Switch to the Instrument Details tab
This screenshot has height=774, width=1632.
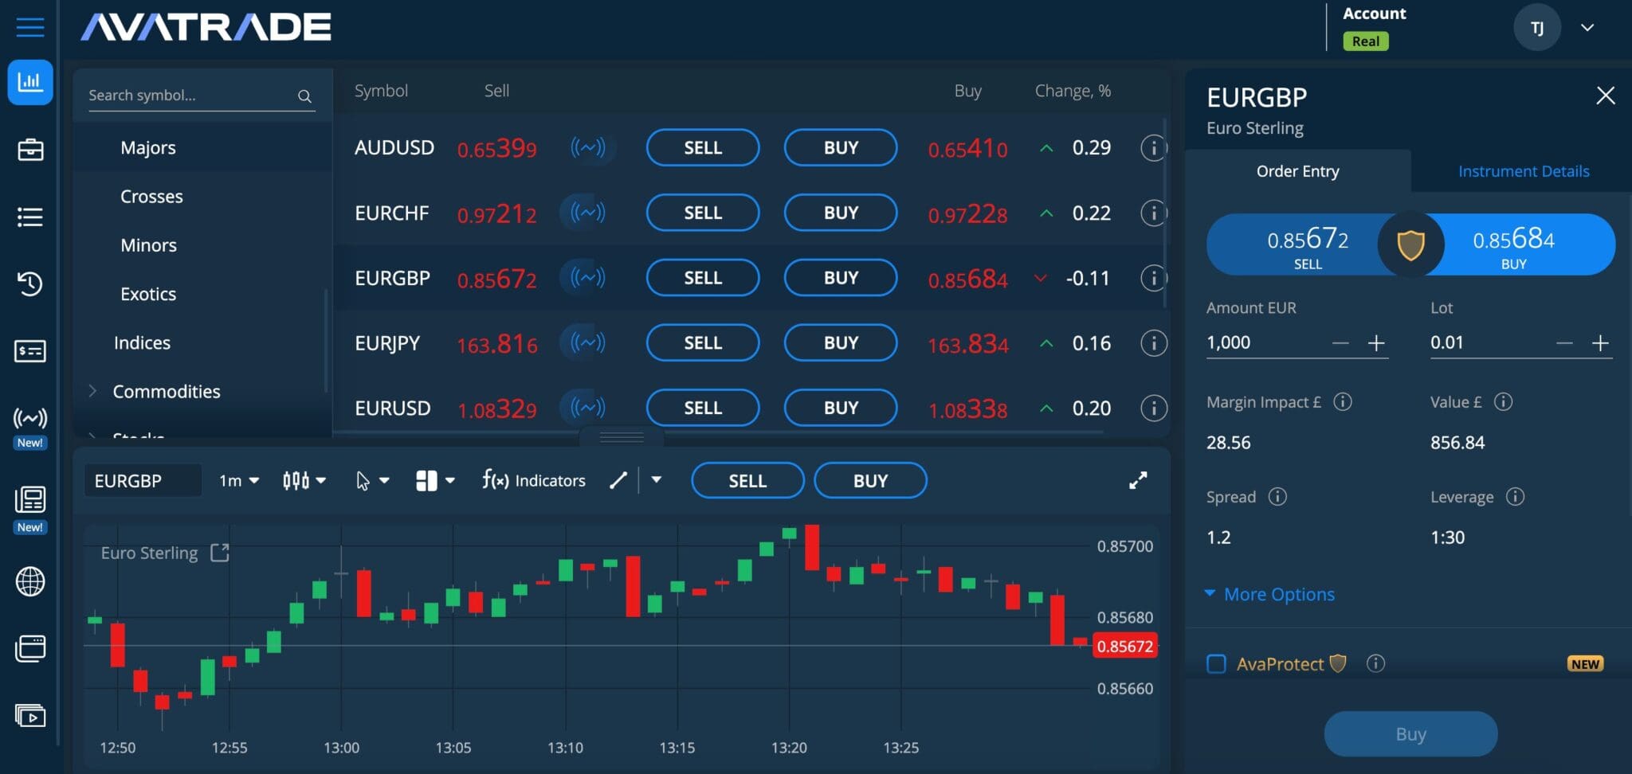click(x=1523, y=170)
